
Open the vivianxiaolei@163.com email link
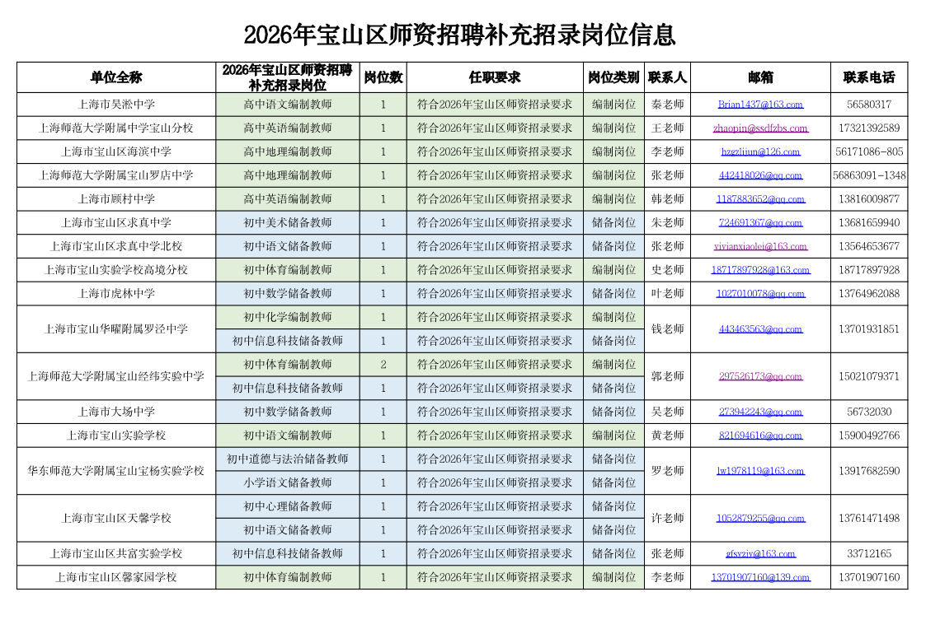point(760,246)
